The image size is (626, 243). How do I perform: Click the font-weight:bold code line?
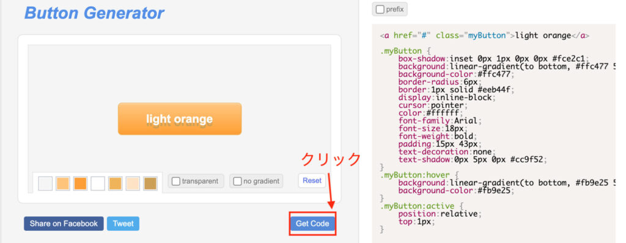pyautogui.click(x=438, y=137)
